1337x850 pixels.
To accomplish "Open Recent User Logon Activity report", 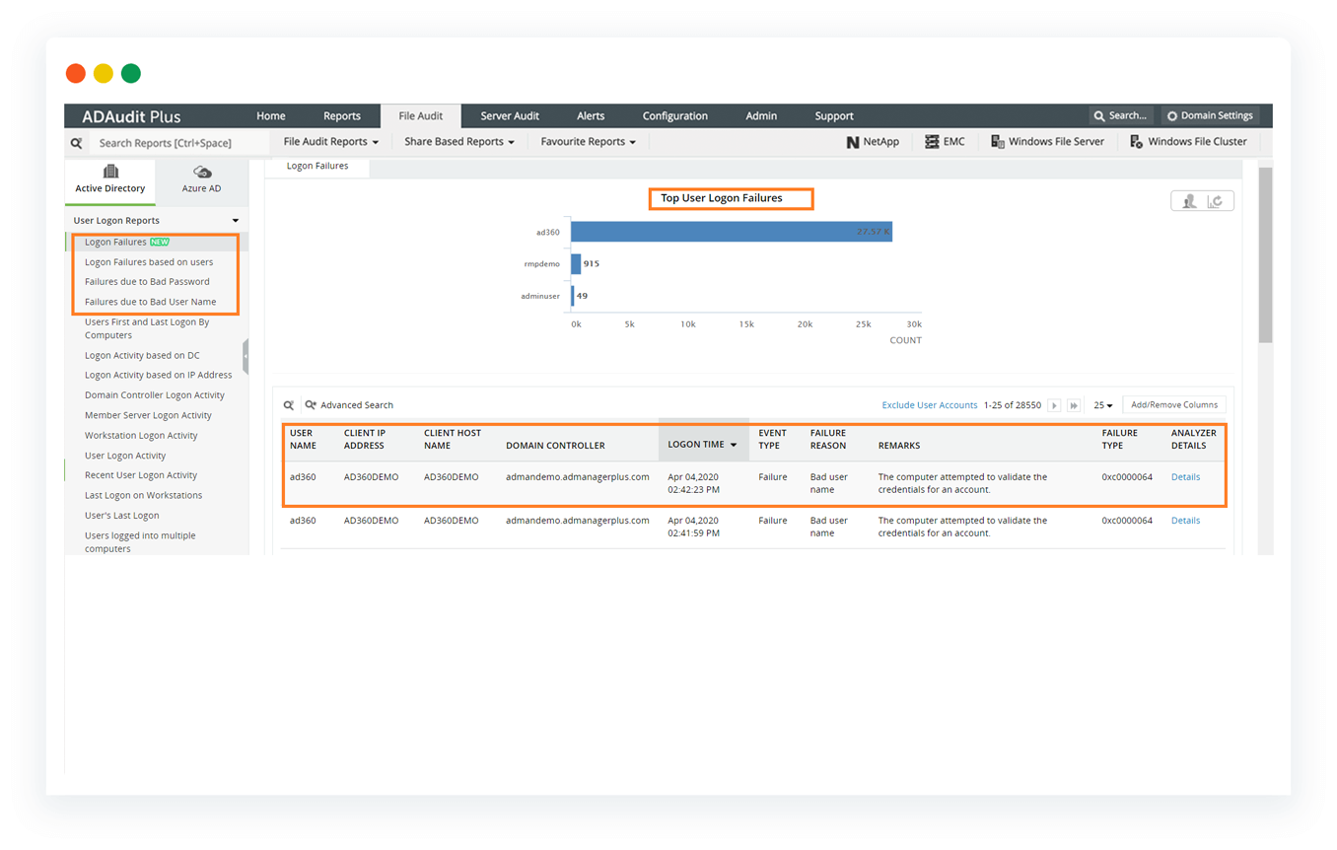I will [x=141, y=475].
